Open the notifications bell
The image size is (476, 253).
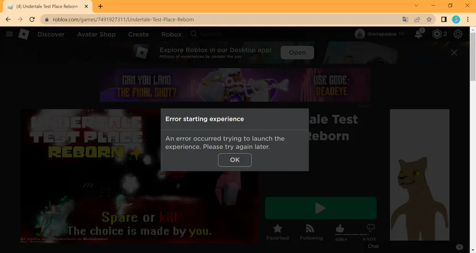pos(419,34)
